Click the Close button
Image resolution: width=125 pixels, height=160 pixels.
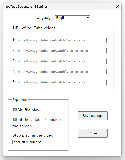(x=93, y=133)
